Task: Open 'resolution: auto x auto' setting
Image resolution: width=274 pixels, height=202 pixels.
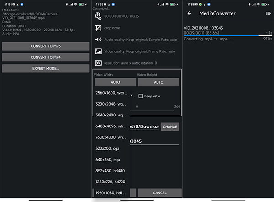Action: tap(131, 63)
